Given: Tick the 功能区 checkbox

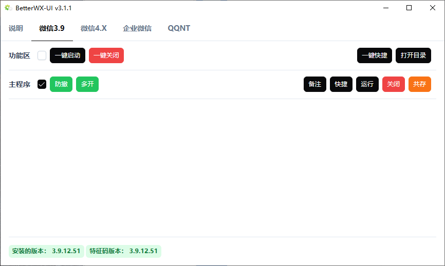Looking at the screenshot, I should (42, 55).
